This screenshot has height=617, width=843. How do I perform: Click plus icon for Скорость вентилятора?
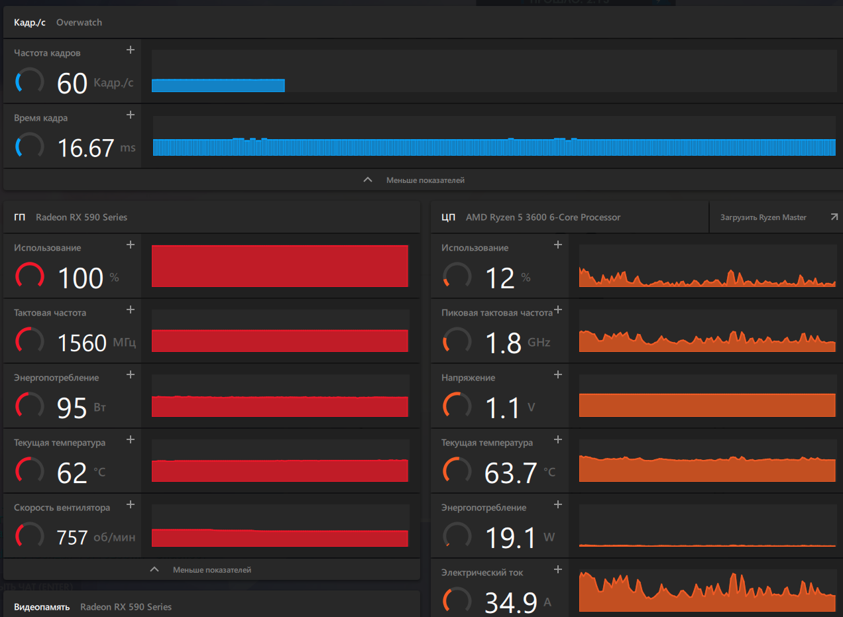click(x=131, y=504)
